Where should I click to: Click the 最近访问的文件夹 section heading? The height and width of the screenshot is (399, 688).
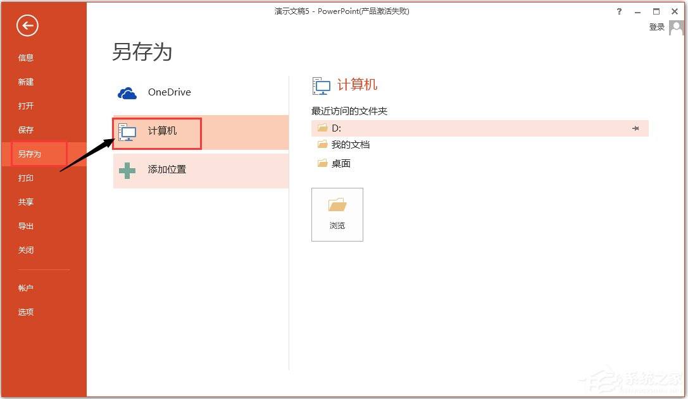point(349,110)
